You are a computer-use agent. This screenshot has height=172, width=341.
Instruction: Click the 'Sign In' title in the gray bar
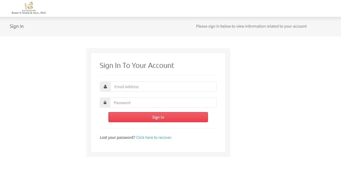[x=17, y=26]
